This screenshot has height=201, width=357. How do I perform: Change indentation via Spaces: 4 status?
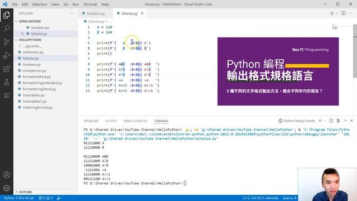click(x=289, y=198)
